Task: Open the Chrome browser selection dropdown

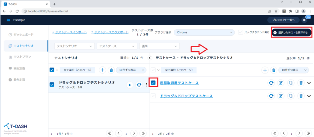Action: tap(204, 32)
